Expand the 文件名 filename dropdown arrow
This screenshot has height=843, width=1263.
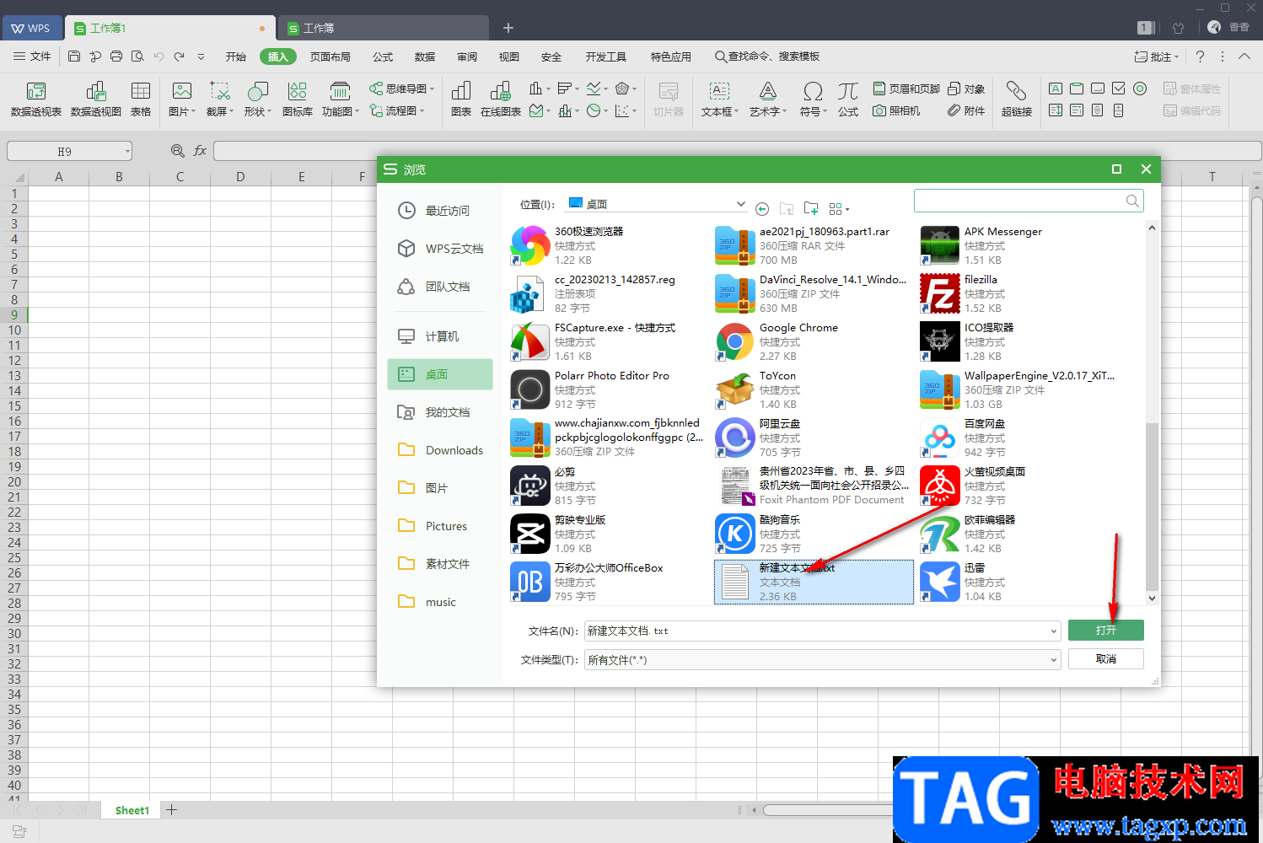pos(1053,631)
